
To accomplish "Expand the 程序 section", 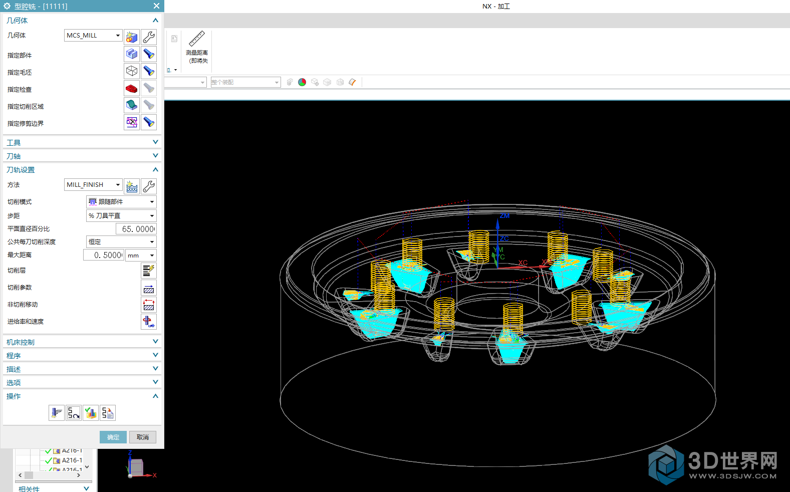I will (155, 355).
